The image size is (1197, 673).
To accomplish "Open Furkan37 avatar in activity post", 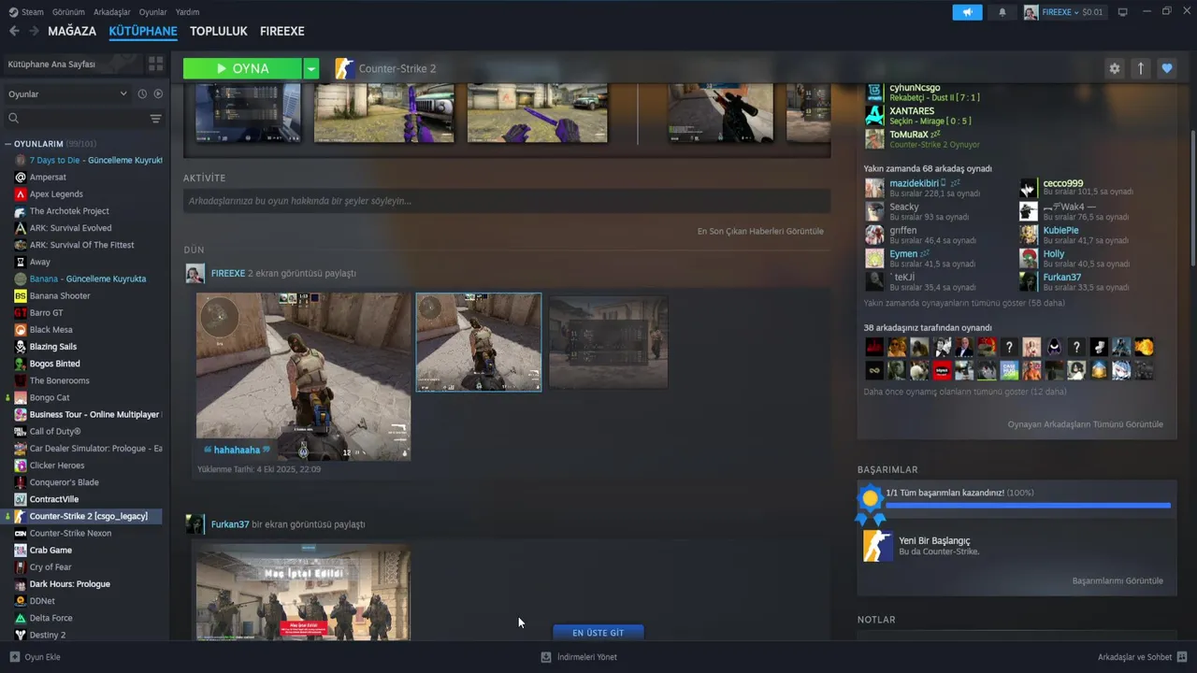I will (x=195, y=524).
